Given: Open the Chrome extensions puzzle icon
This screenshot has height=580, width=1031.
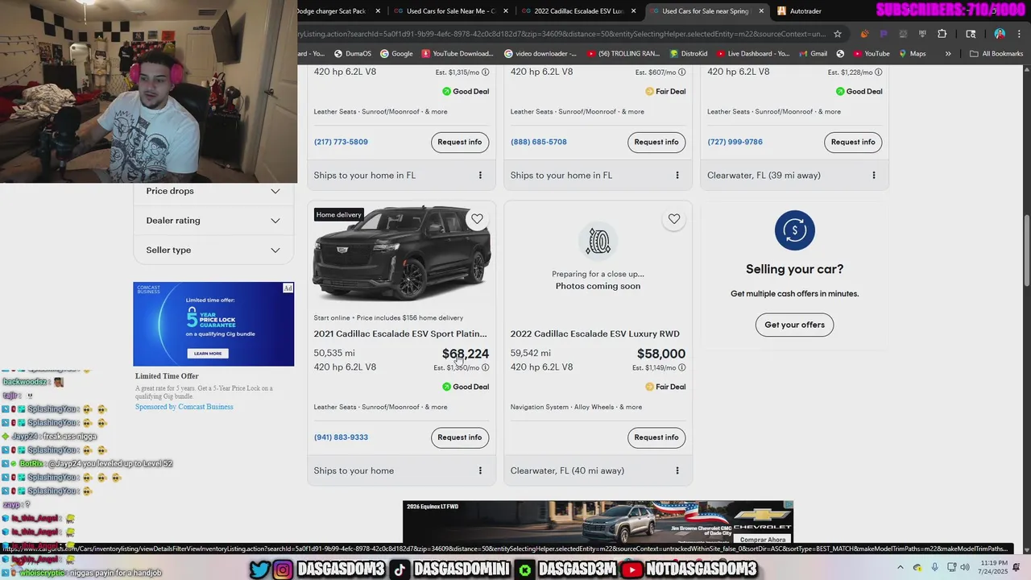Looking at the screenshot, I should (x=942, y=34).
